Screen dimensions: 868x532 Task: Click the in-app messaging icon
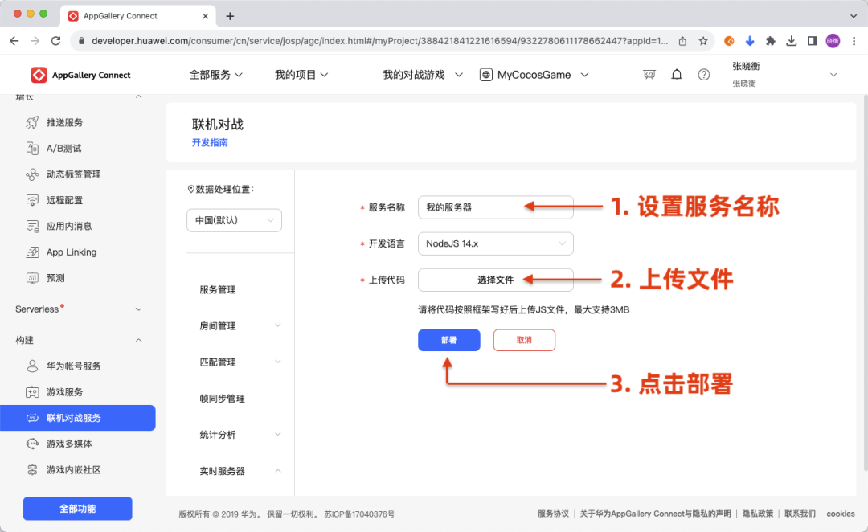(x=32, y=226)
